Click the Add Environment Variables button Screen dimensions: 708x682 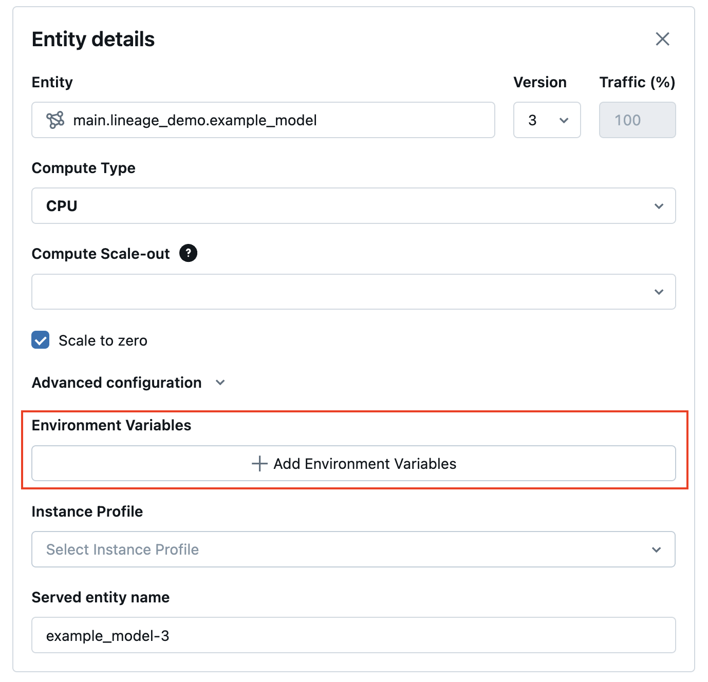point(353,464)
